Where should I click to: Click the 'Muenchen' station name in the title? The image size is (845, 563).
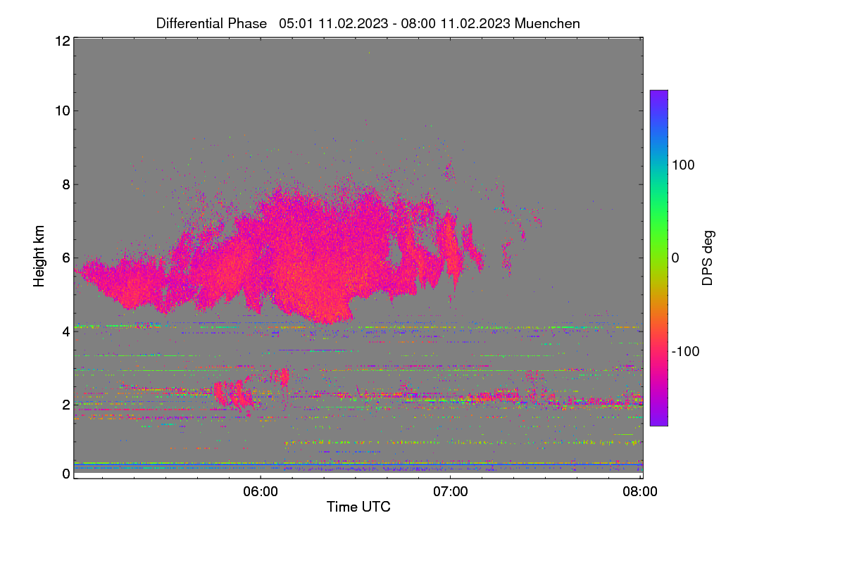pyautogui.click(x=547, y=23)
